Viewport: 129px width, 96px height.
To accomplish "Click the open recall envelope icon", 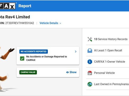I will tap(90, 51).
